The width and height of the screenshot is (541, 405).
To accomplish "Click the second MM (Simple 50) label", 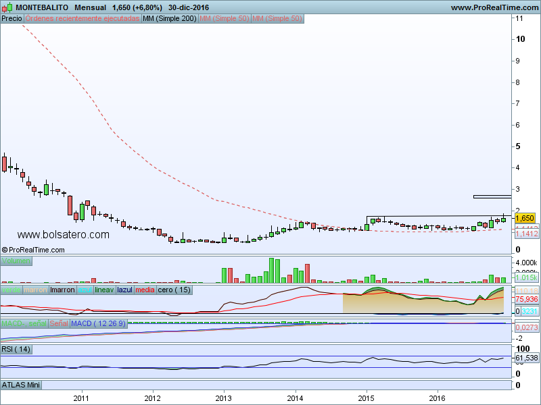I will pos(277,19).
